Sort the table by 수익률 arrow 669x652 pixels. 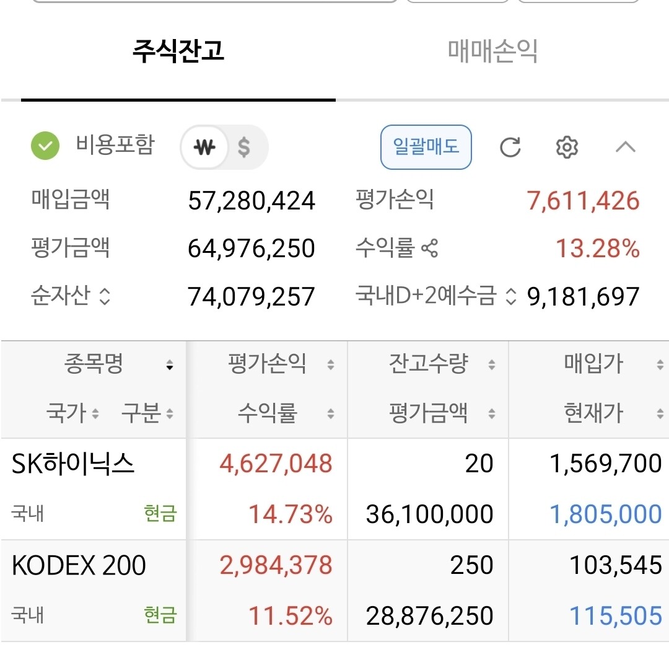(331, 413)
